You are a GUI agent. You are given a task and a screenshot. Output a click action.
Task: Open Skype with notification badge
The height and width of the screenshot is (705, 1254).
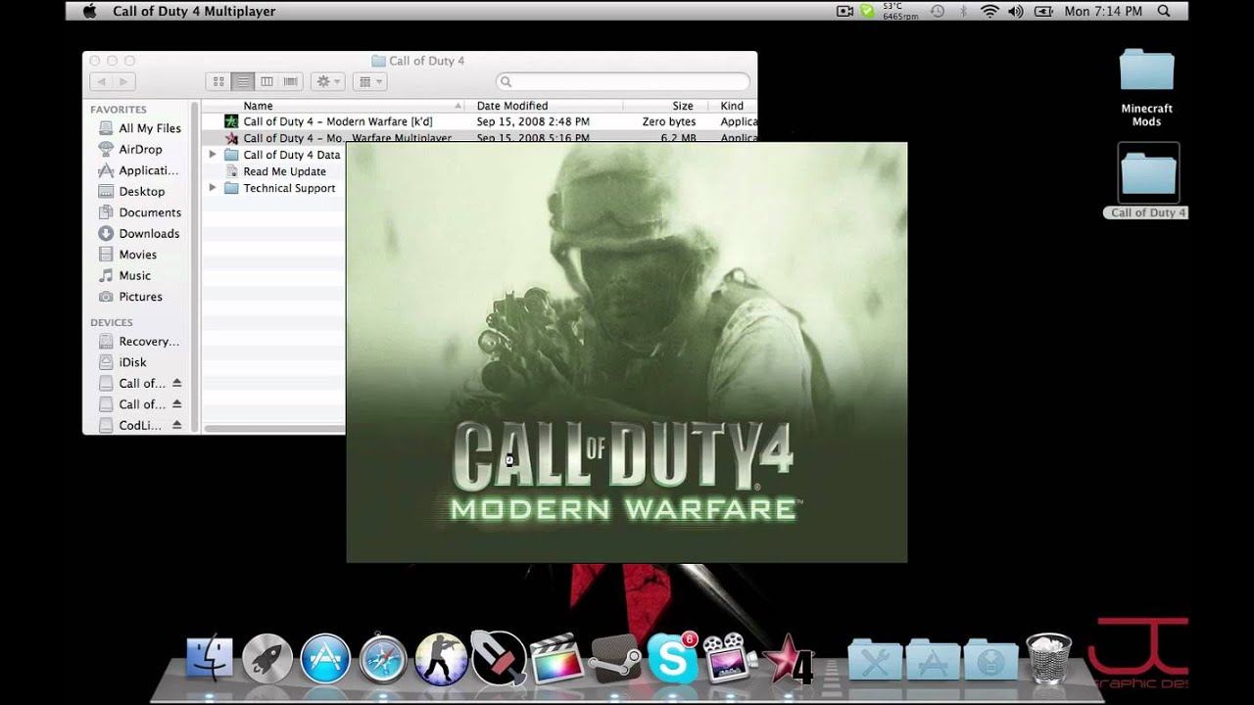673,658
